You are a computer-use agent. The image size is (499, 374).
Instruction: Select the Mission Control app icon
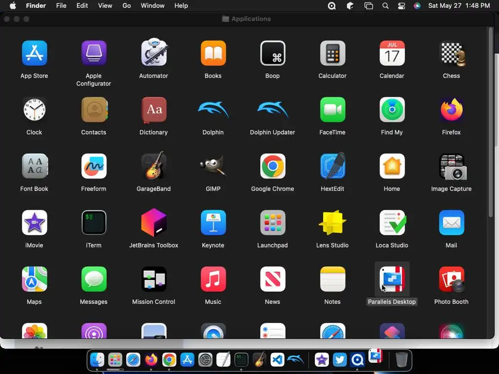coord(154,279)
